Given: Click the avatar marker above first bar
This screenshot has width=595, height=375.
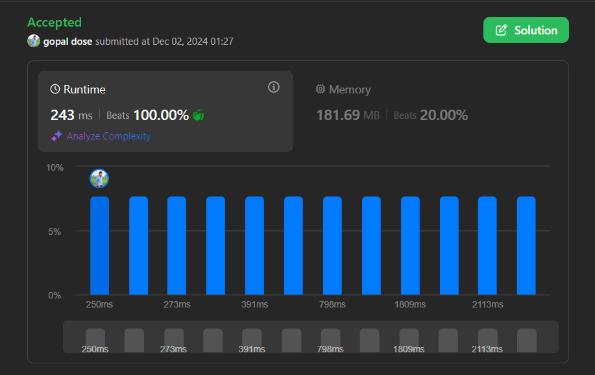Looking at the screenshot, I should [x=99, y=178].
